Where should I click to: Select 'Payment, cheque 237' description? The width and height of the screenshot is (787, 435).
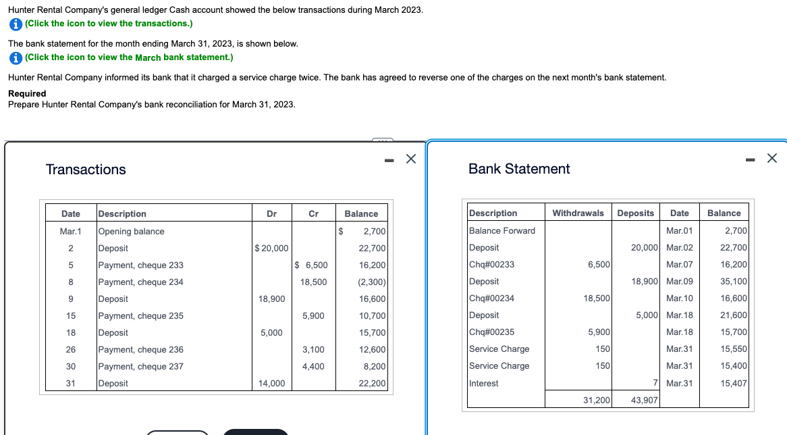(x=141, y=367)
